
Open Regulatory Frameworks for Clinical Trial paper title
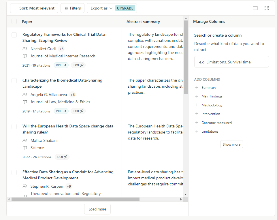64,37
